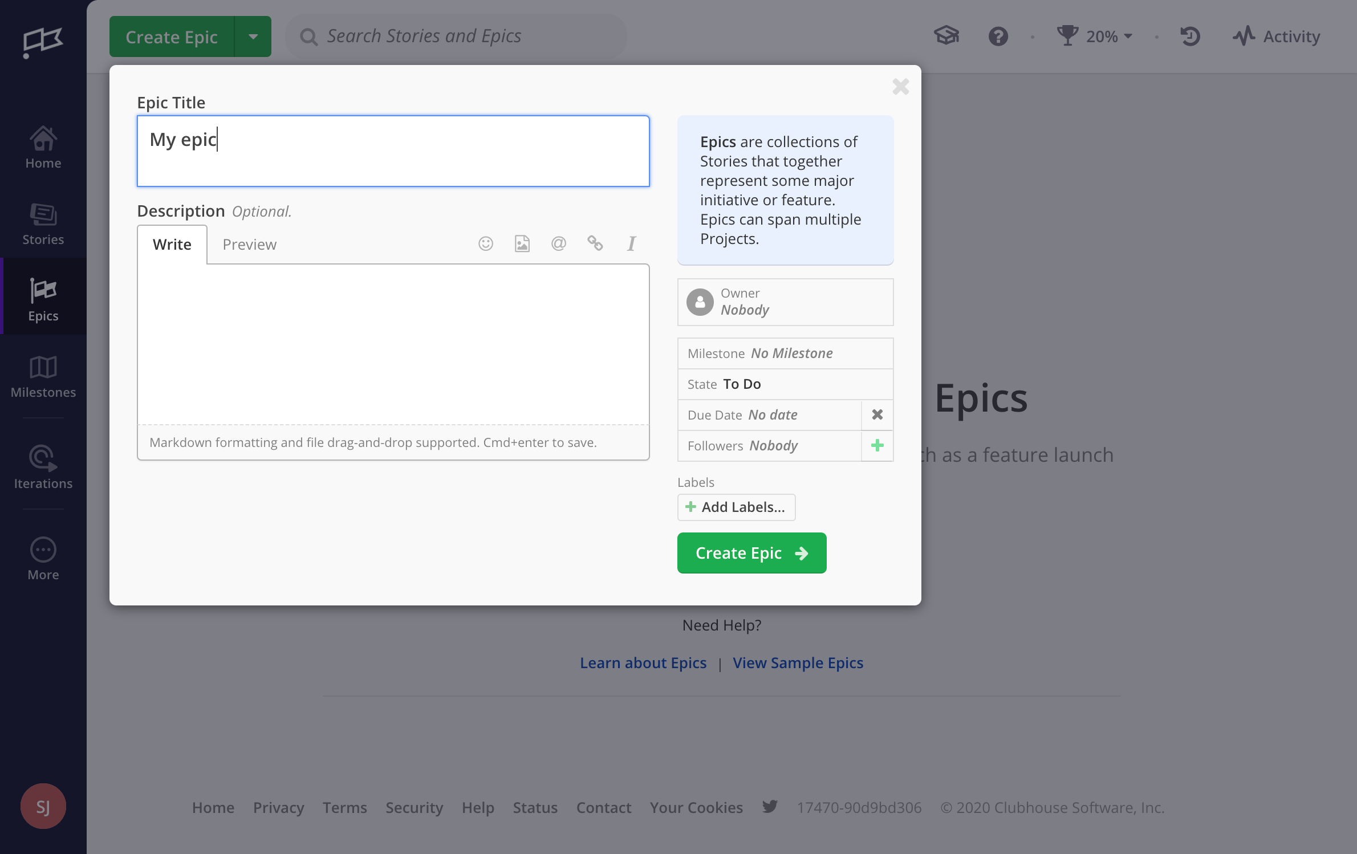Switch to Preview tab in description

[x=249, y=244]
